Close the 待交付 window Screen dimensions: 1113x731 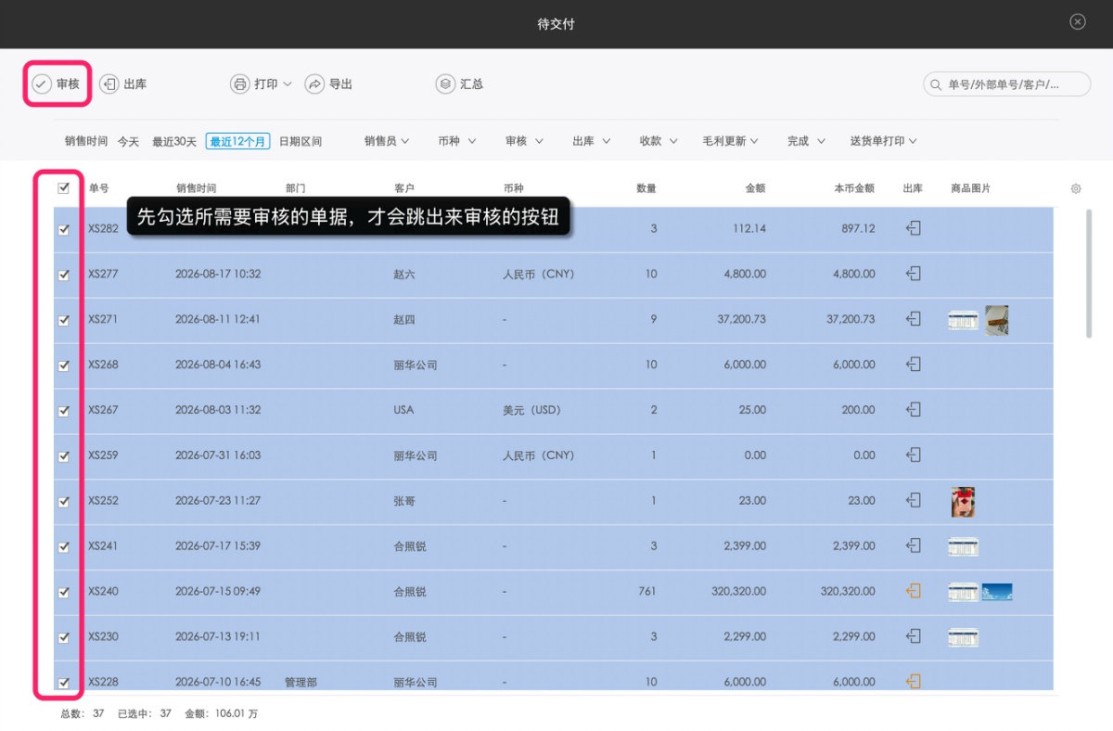point(1077,22)
